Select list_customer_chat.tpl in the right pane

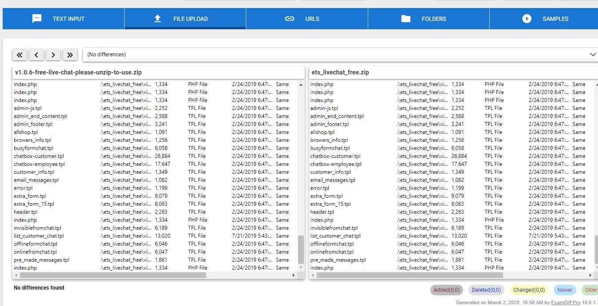(335, 236)
